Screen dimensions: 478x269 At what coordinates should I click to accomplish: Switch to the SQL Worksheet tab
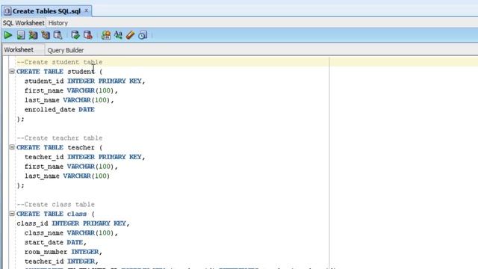[x=23, y=23]
